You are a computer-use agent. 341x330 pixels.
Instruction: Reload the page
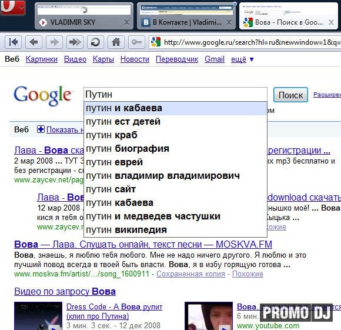[x=95, y=42]
